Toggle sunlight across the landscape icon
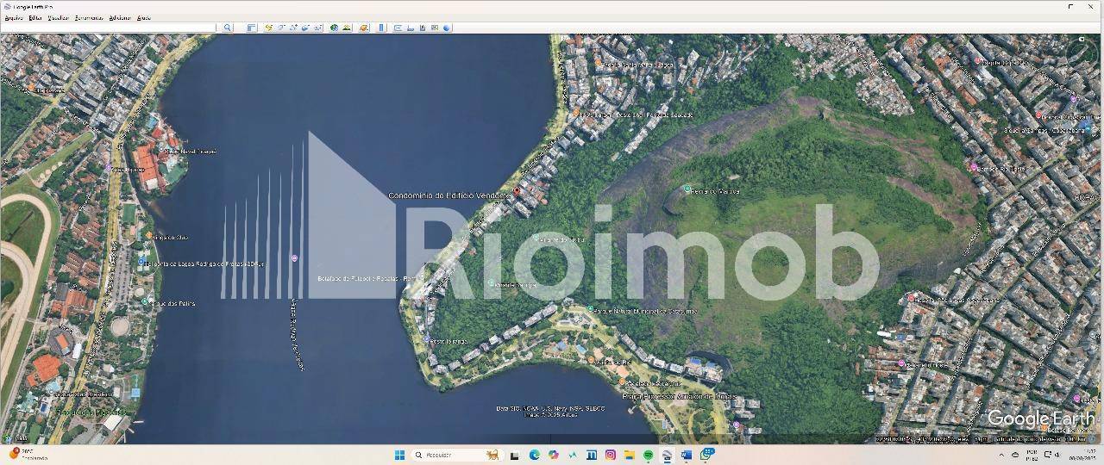The width and height of the screenshot is (1104, 465). point(347,28)
